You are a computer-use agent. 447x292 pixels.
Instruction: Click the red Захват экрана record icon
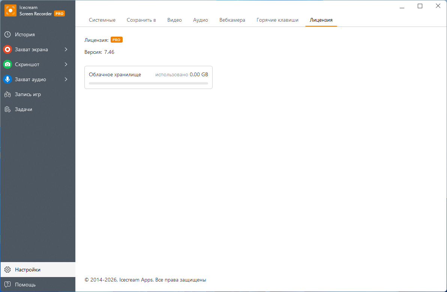[7, 49]
